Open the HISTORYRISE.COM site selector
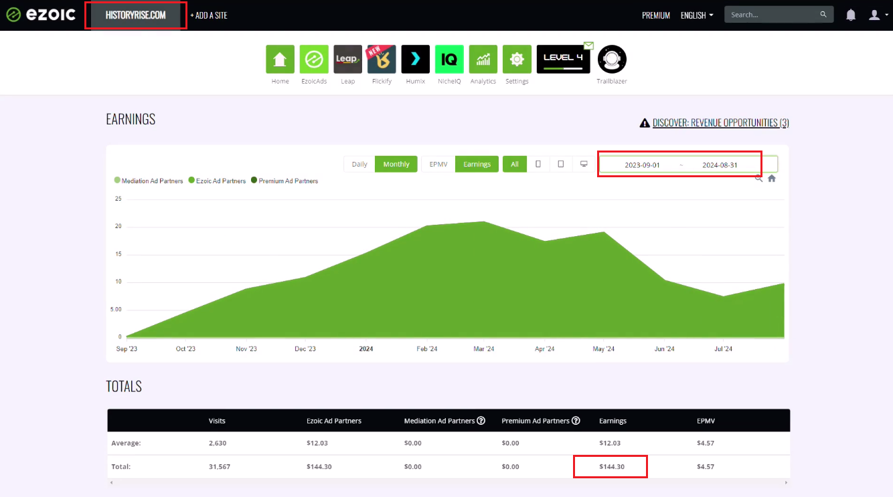 (136, 15)
